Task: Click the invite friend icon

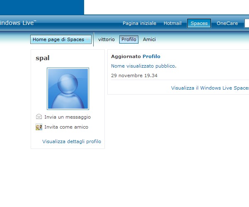Action: [39, 127]
